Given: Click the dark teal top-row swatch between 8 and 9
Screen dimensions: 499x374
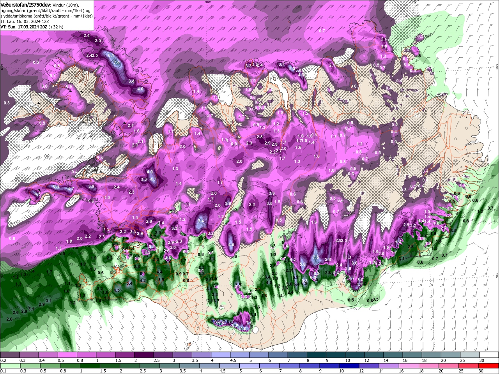Looking at the screenshot, I should tap(316, 355).
